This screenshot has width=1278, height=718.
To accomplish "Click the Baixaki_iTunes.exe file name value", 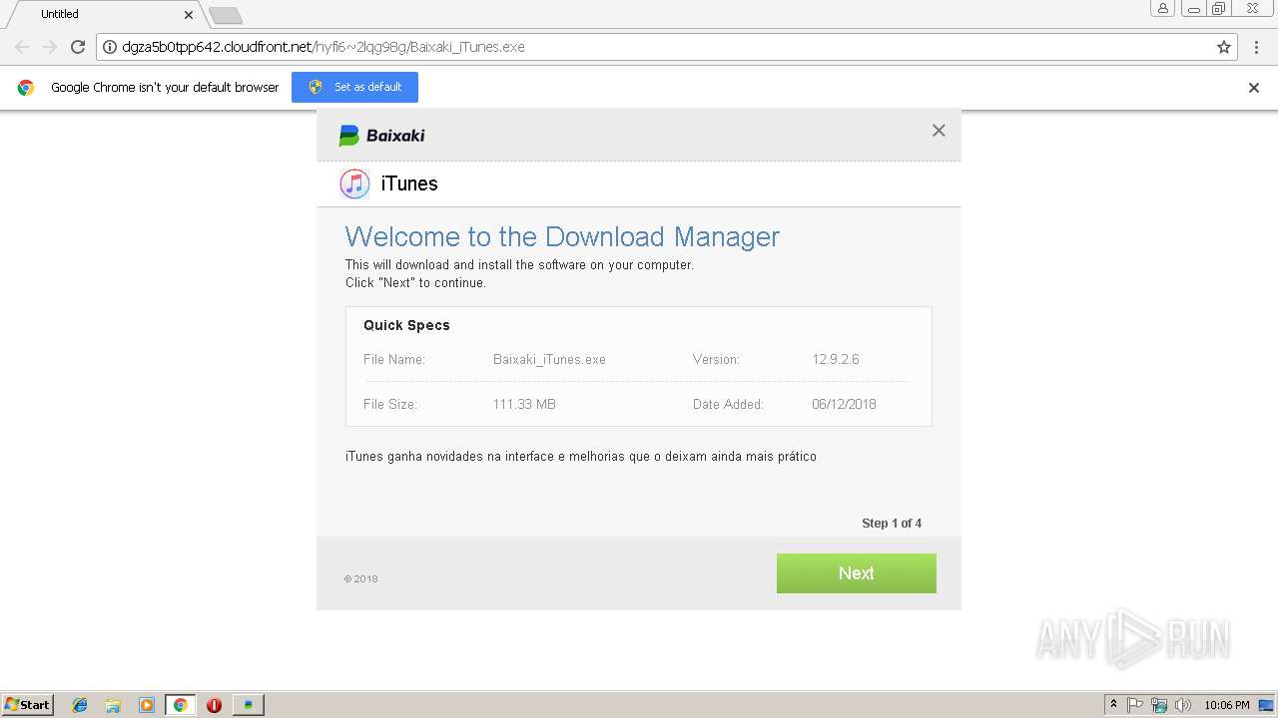I will [x=549, y=360].
